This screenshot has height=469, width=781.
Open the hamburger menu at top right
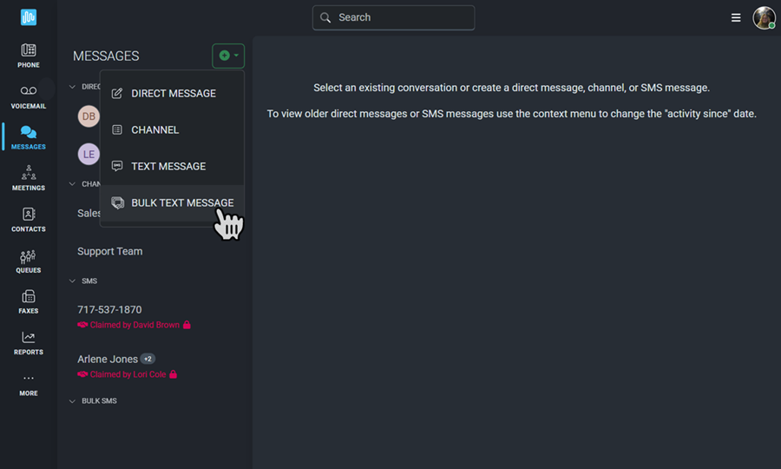point(736,18)
